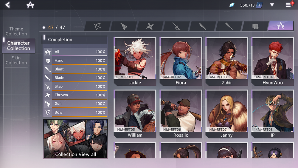Click the Bow 100% completion row
298x168 pixels.
click(x=75, y=112)
